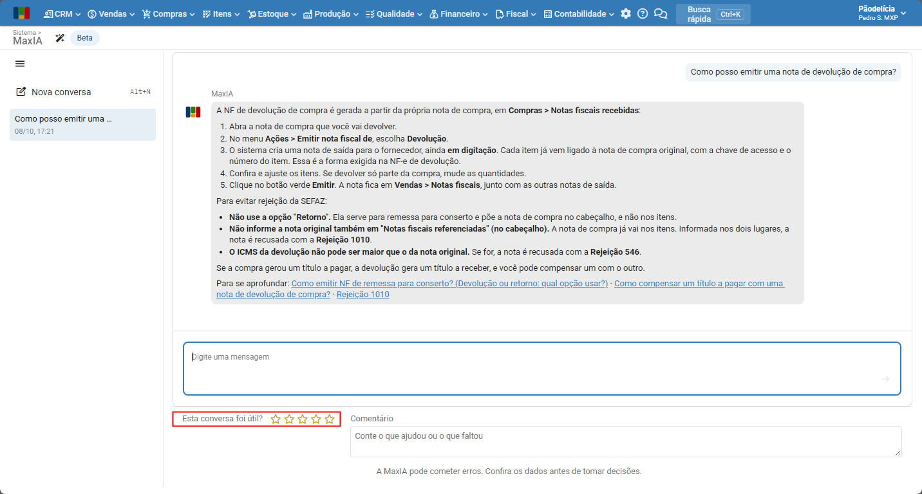Open the Qualidade menu

point(393,14)
